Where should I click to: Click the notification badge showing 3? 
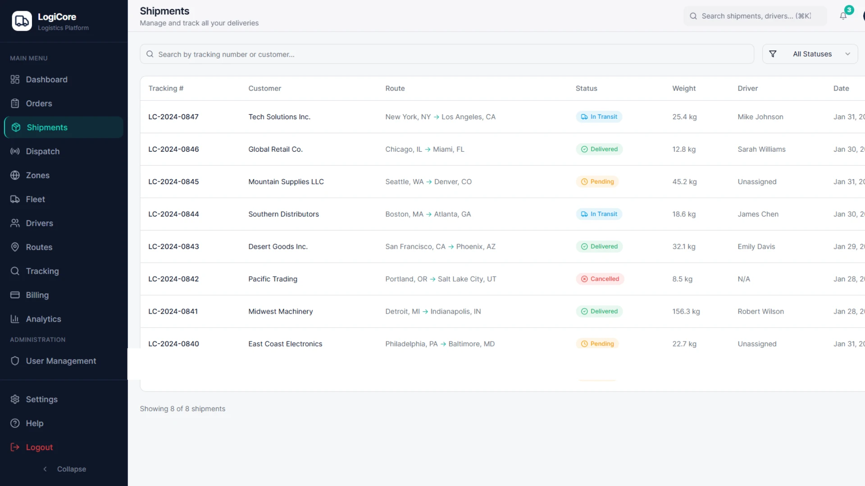pyautogui.click(x=849, y=10)
